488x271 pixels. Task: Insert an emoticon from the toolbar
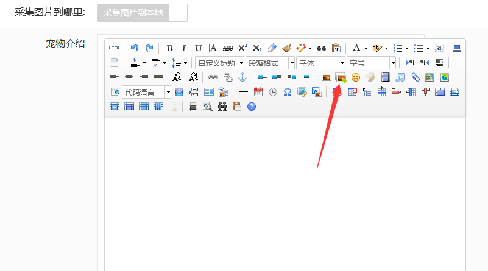pyautogui.click(x=356, y=77)
